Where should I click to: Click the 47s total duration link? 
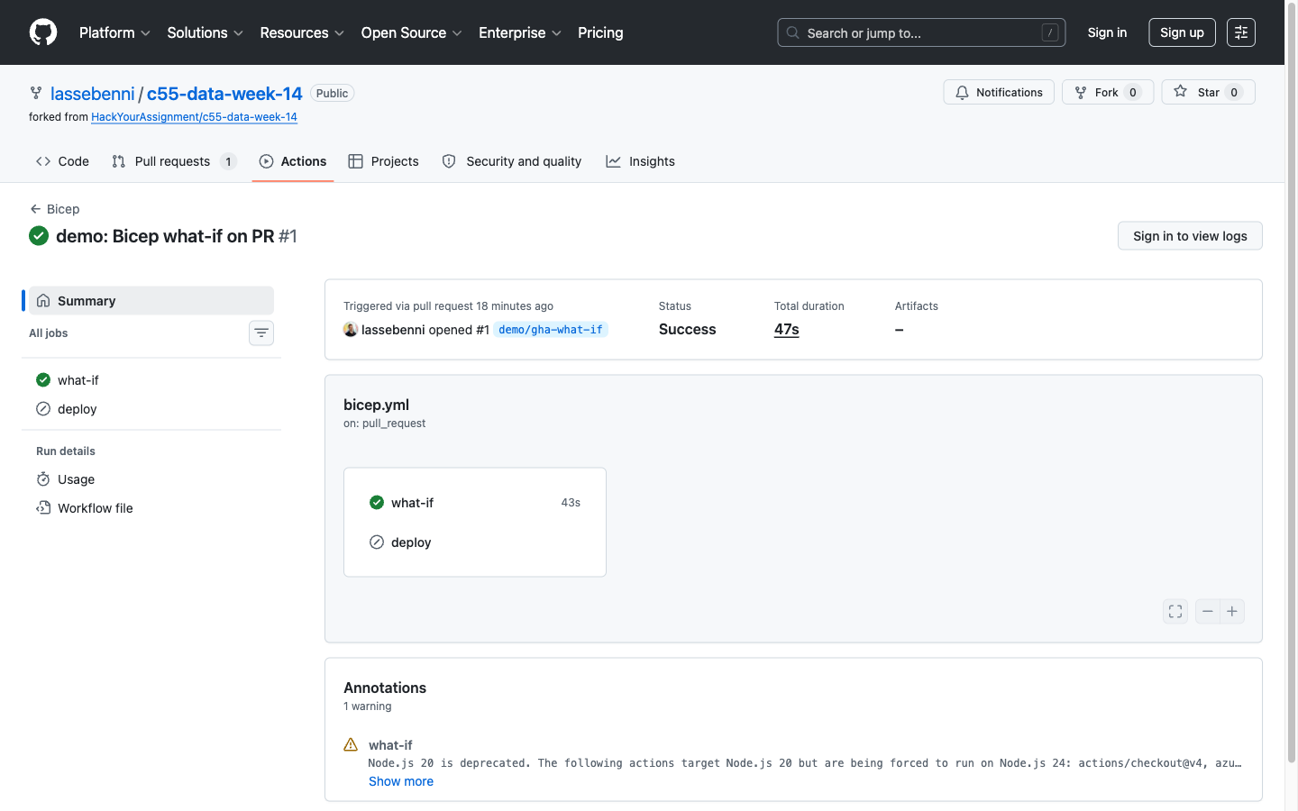point(787,330)
